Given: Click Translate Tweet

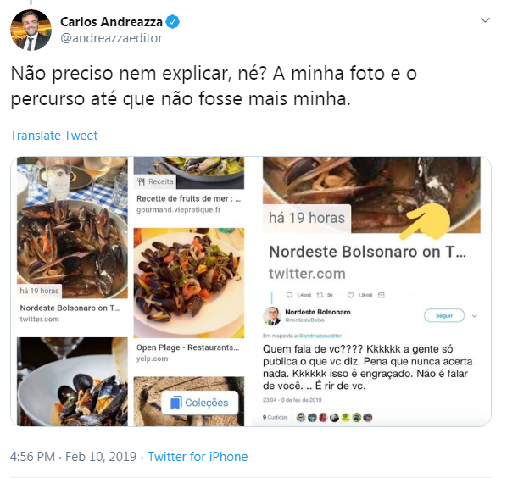Looking at the screenshot, I should coord(53,136).
